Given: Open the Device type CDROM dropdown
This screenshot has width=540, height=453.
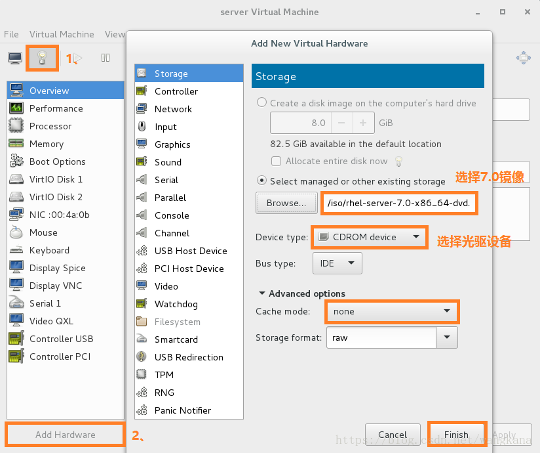Looking at the screenshot, I should click(x=370, y=237).
